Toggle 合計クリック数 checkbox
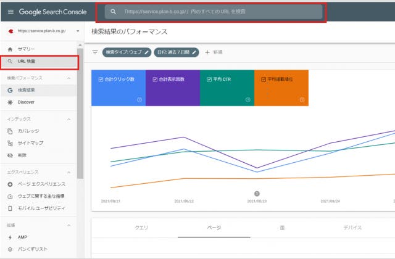 pos(101,80)
